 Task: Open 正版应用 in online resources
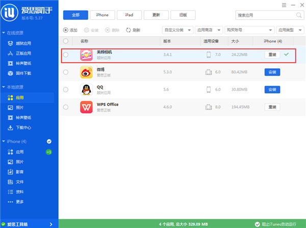click(x=23, y=53)
